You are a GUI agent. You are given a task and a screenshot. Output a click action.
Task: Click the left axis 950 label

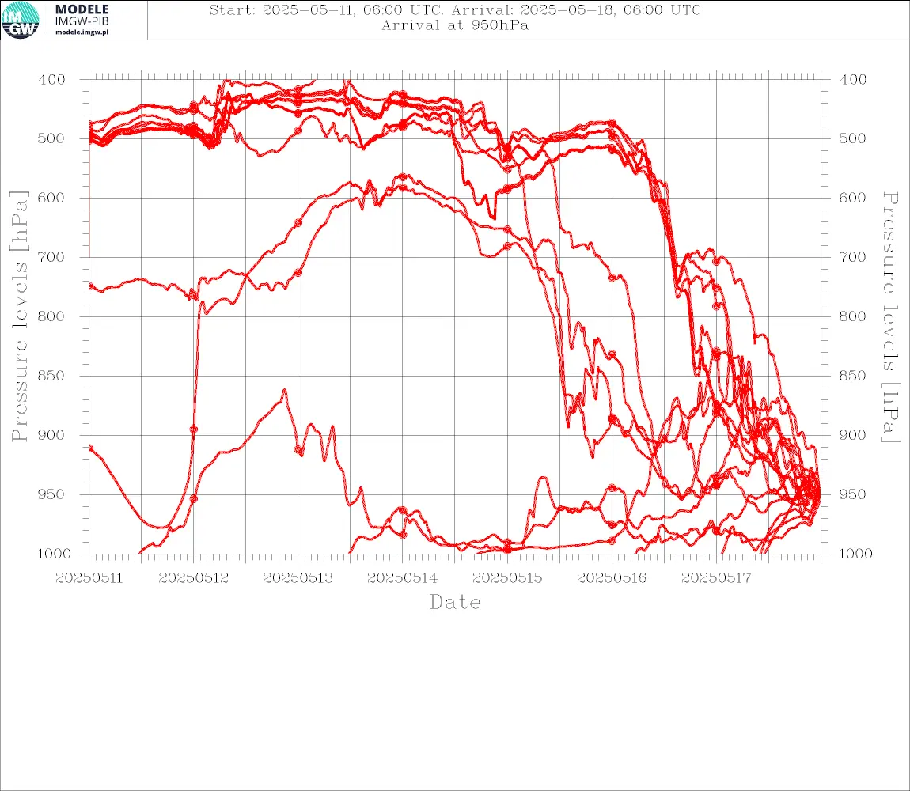click(x=51, y=494)
